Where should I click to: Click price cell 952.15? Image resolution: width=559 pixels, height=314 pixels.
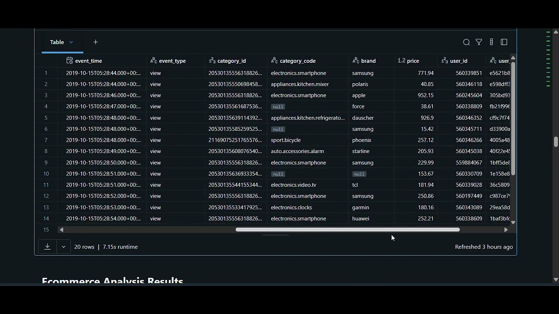(x=425, y=96)
